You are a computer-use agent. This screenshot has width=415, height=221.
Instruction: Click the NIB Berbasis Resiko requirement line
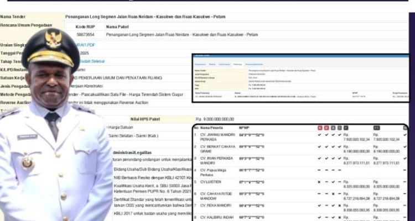153,178
